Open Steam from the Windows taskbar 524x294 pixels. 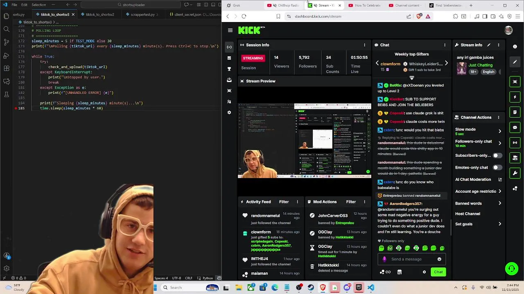(x=311, y=287)
